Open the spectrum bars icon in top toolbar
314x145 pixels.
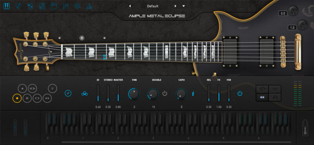coord(89,6)
